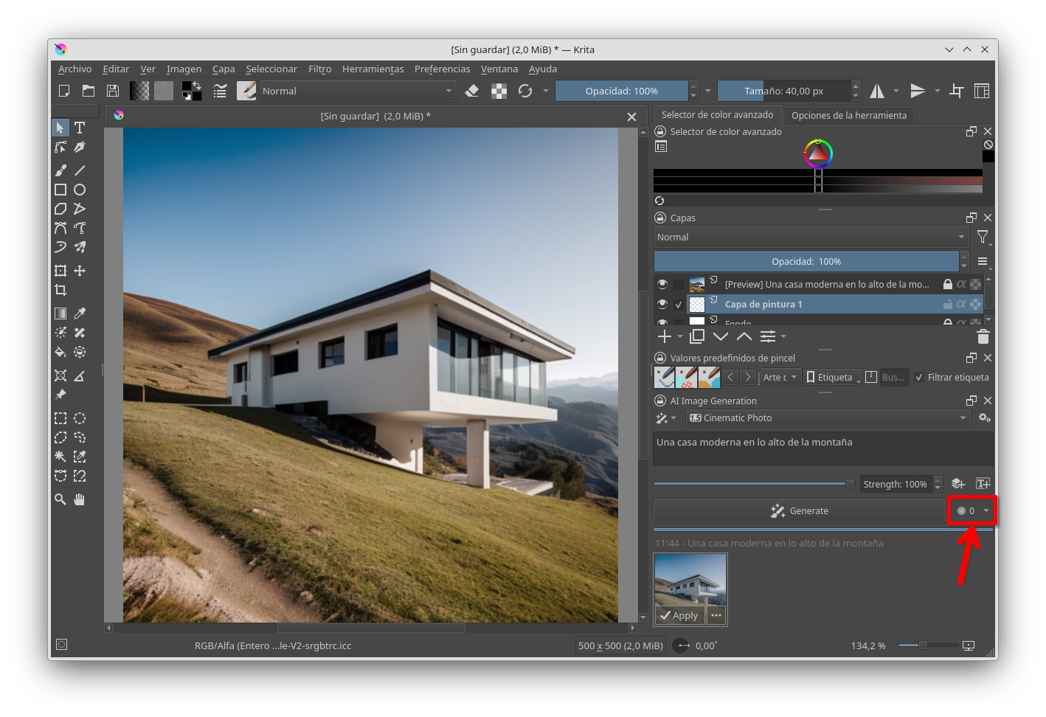Open the generation queue dropdown showing 0
Image resolution: width=1046 pixels, height=717 pixels.
click(x=972, y=510)
